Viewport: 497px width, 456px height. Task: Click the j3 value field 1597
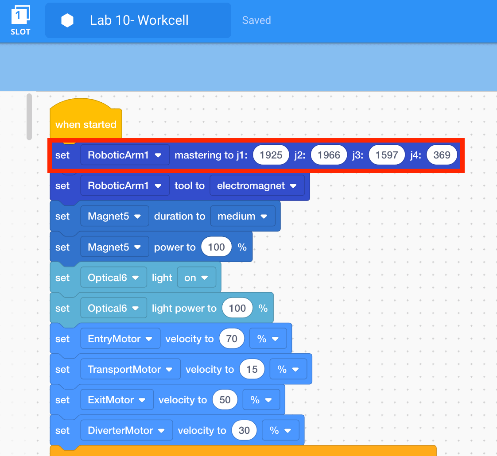tap(386, 155)
